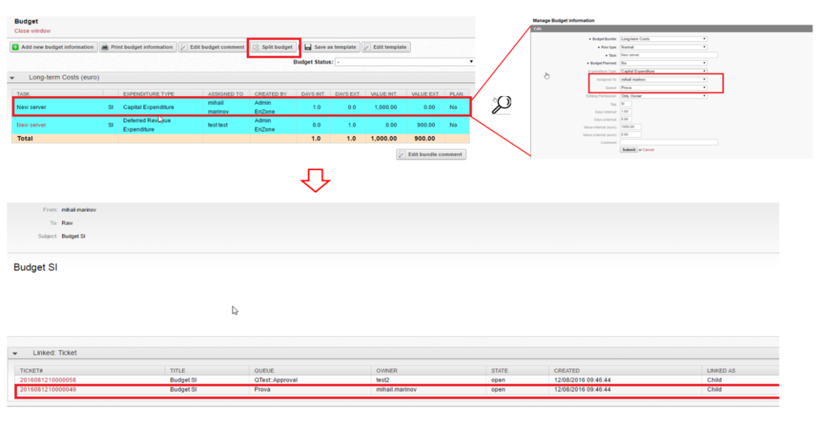Click the pencil icon on Edit bundle comment
This screenshot has height=445, width=825.
(403, 155)
